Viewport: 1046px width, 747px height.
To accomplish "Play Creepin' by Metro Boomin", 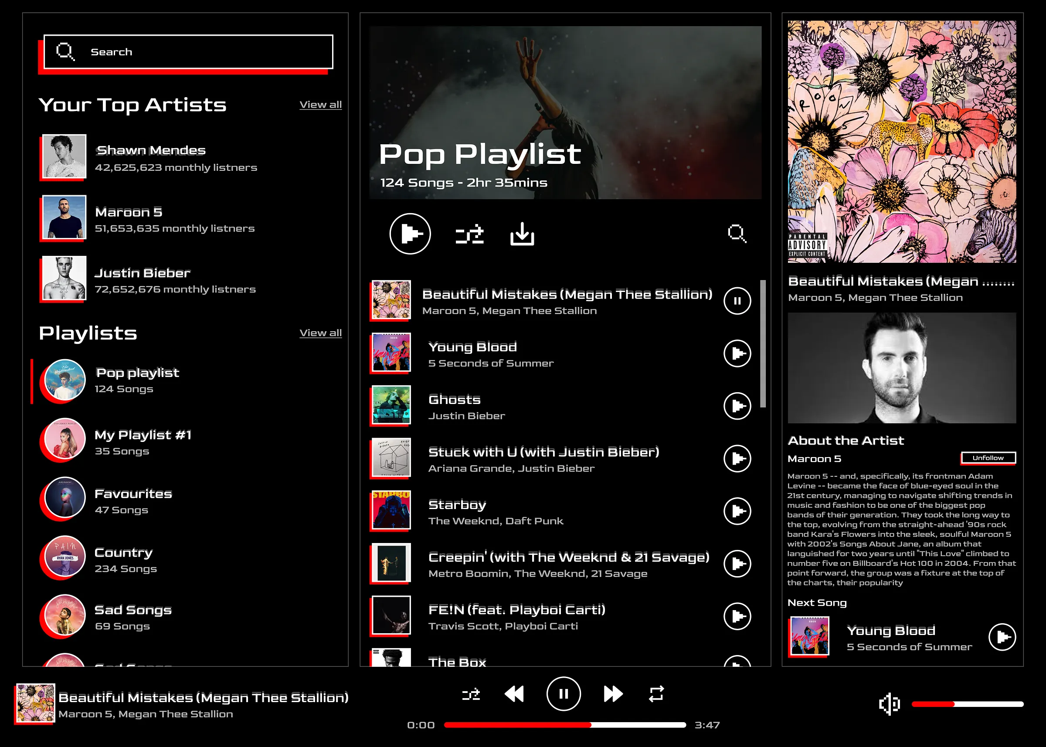I will pyautogui.click(x=737, y=564).
